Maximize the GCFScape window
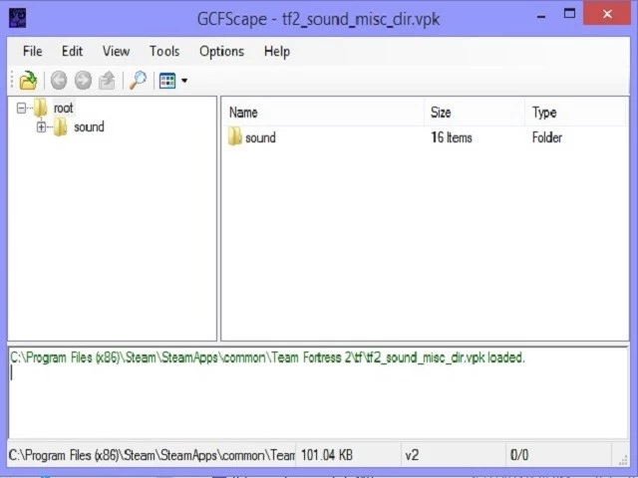 tap(569, 14)
